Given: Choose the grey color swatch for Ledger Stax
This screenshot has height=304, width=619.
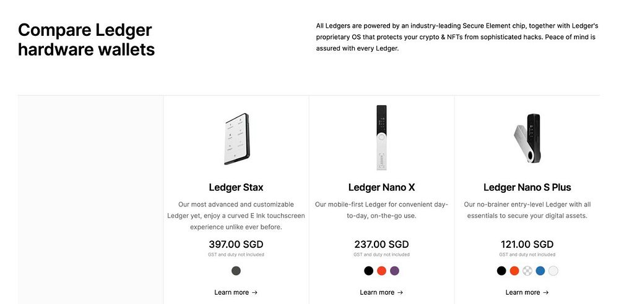Looking at the screenshot, I should coord(236,271).
